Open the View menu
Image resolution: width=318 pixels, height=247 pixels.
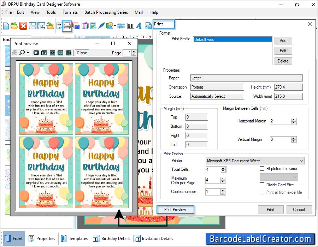click(x=35, y=12)
